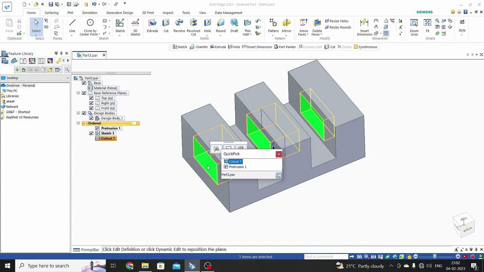Viewport: 484px width, 272px height.
Task: Open the Pattern tool
Action: [273, 25]
